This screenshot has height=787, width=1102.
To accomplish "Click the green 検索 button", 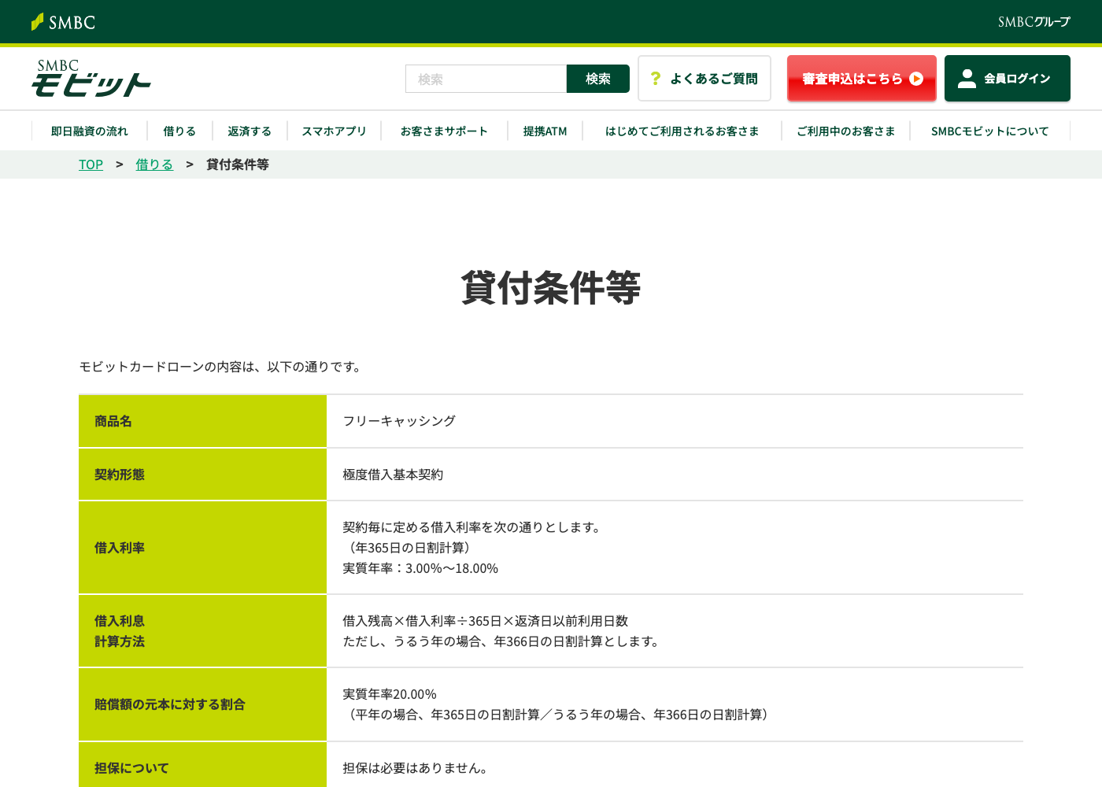I will pyautogui.click(x=598, y=79).
